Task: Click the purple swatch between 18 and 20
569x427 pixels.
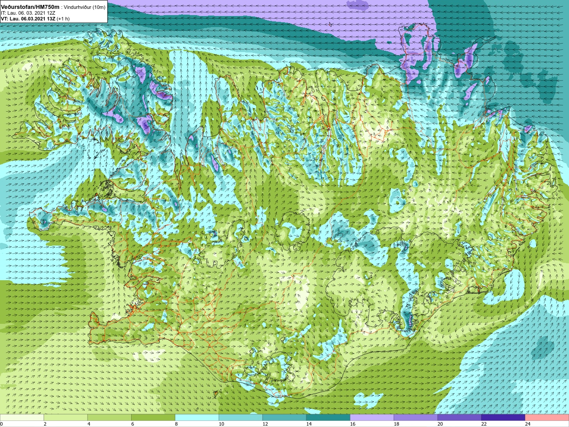Action: [x=416, y=418]
